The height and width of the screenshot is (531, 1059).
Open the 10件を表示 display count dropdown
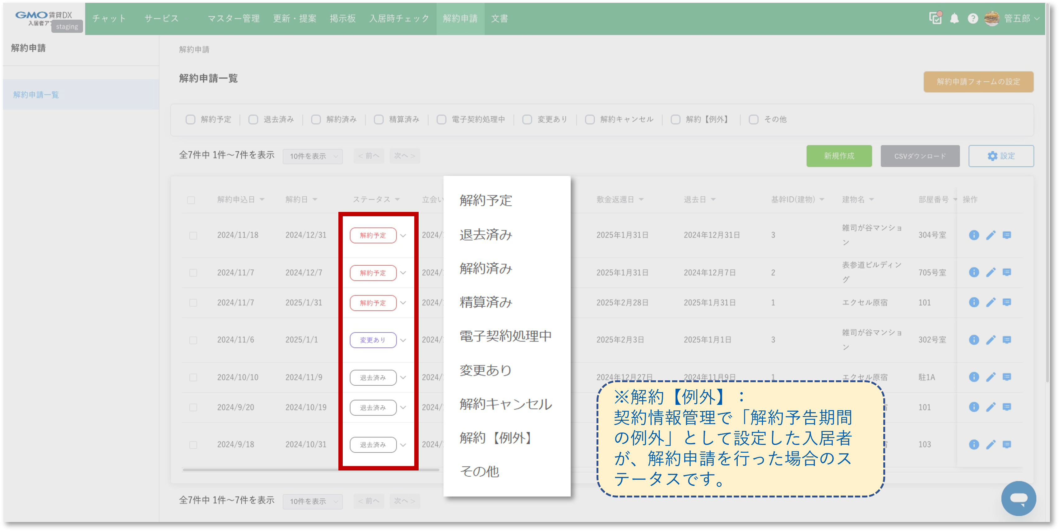313,156
